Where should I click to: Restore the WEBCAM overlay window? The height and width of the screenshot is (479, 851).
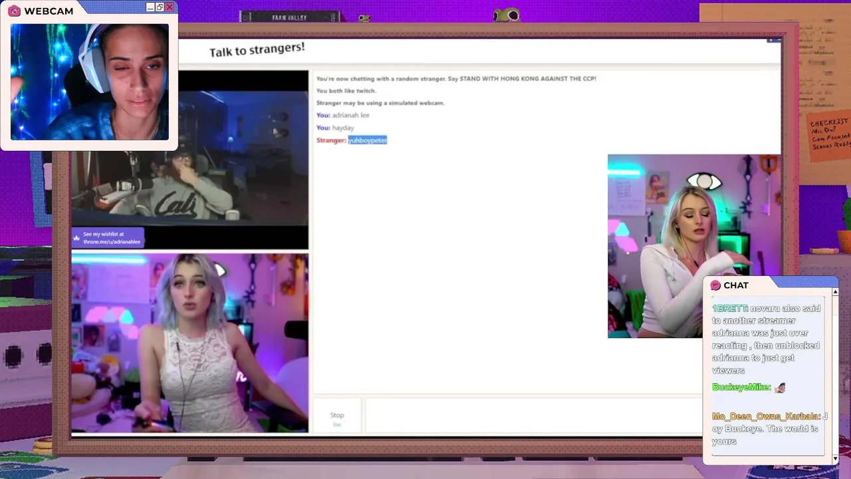[x=160, y=7]
